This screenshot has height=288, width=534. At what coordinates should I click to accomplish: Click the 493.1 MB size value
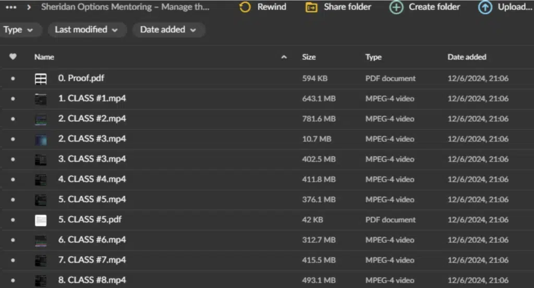319,281
